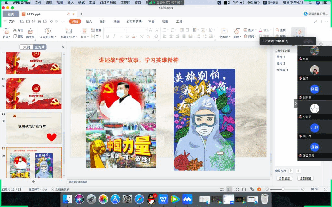Add a new slide with plus icon
The image size is (332, 207).
[x=33, y=182]
